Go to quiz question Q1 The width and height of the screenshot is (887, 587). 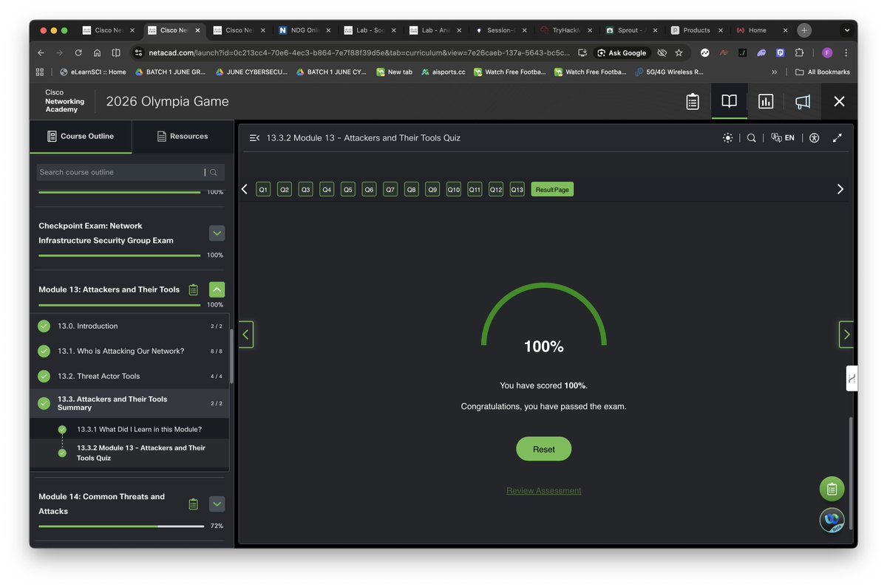tap(263, 190)
